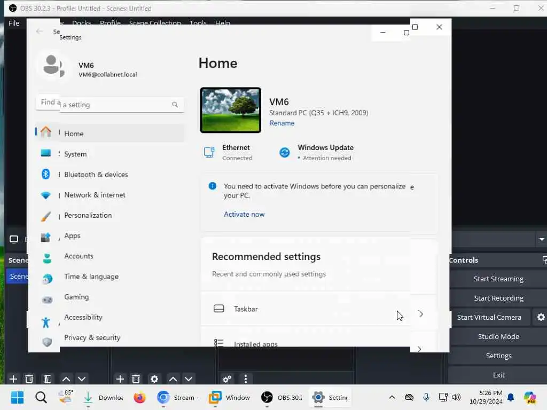Open Windows Start menu
The image size is (547, 410).
(18, 397)
